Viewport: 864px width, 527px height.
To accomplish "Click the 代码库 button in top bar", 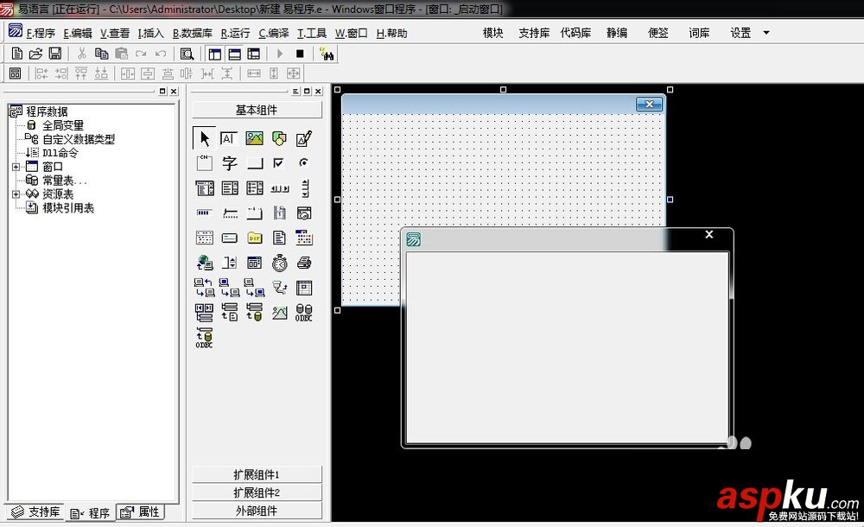I will click(575, 33).
